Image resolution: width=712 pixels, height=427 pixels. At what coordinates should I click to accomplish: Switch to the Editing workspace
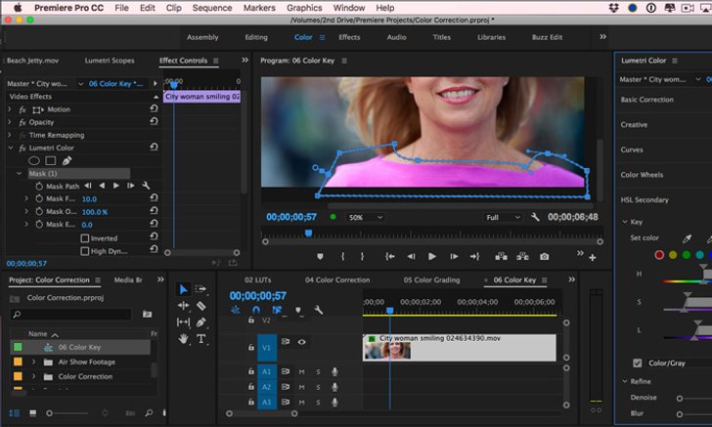pyautogui.click(x=256, y=37)
